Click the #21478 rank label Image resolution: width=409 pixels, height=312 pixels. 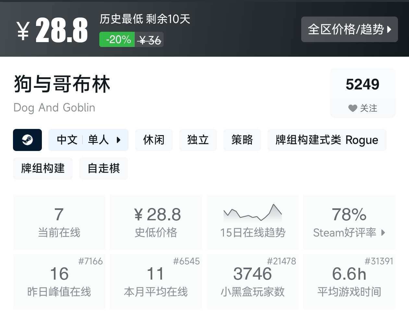click(281, 261)
